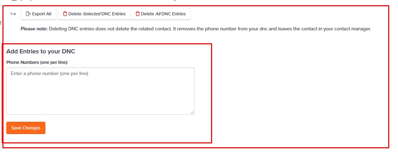Grab the textarea resize handle corner

(x=192, y=112)
